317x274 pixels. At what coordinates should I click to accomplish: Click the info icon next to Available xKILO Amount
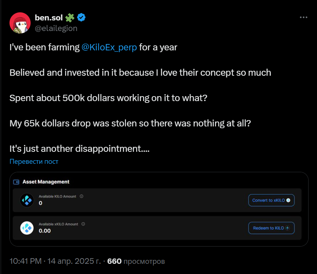pyautogui.click(x=83, y=224)
